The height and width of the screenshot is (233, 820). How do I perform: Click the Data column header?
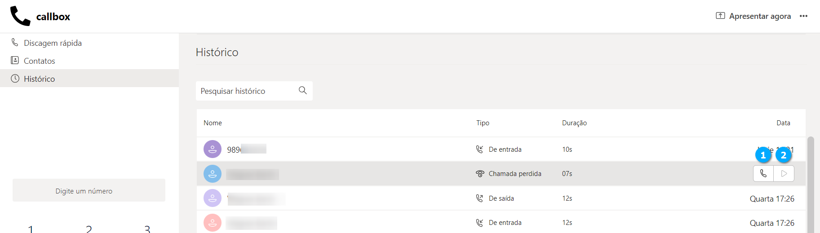(x=783, y=123)
